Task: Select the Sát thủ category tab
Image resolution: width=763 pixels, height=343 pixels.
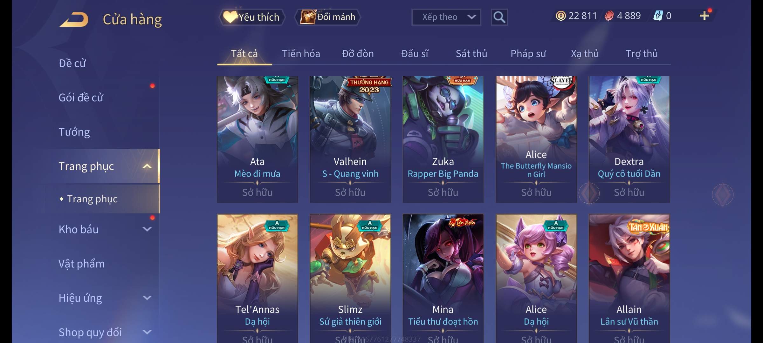Action: (471, 54)
